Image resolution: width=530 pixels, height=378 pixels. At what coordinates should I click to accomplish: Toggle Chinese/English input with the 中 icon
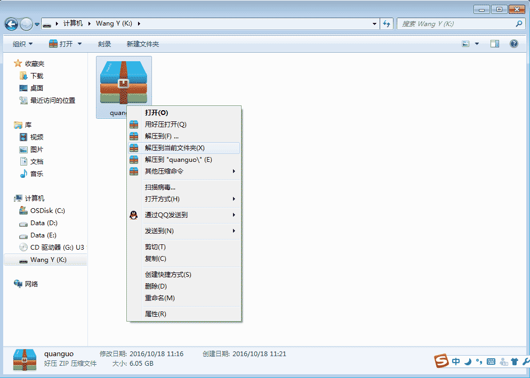point(456,361)
